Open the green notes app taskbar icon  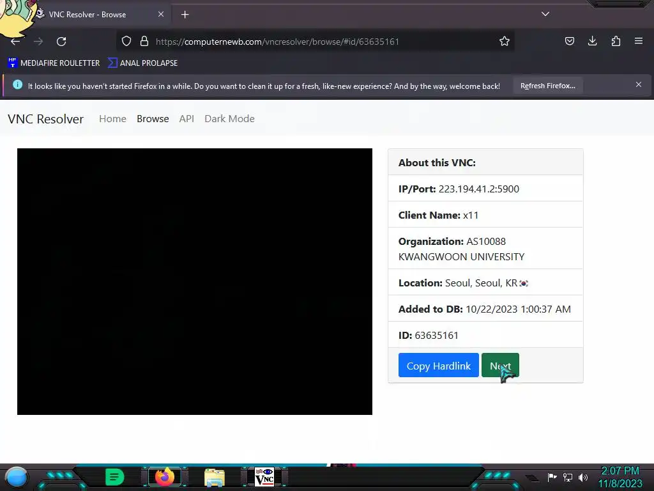coord(115,477)
